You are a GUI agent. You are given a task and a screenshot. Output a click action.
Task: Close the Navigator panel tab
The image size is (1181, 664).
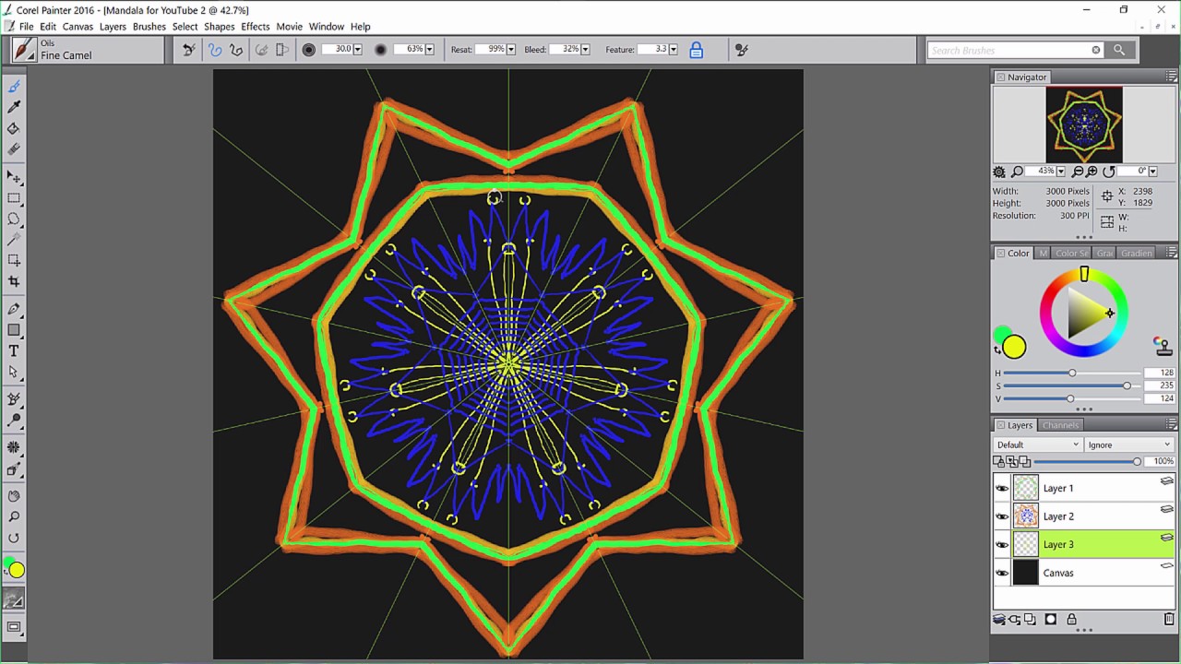[x=1000, y=77]
